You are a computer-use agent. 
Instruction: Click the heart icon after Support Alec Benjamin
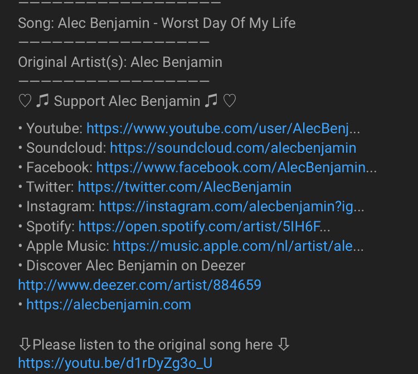click(229, 101)
